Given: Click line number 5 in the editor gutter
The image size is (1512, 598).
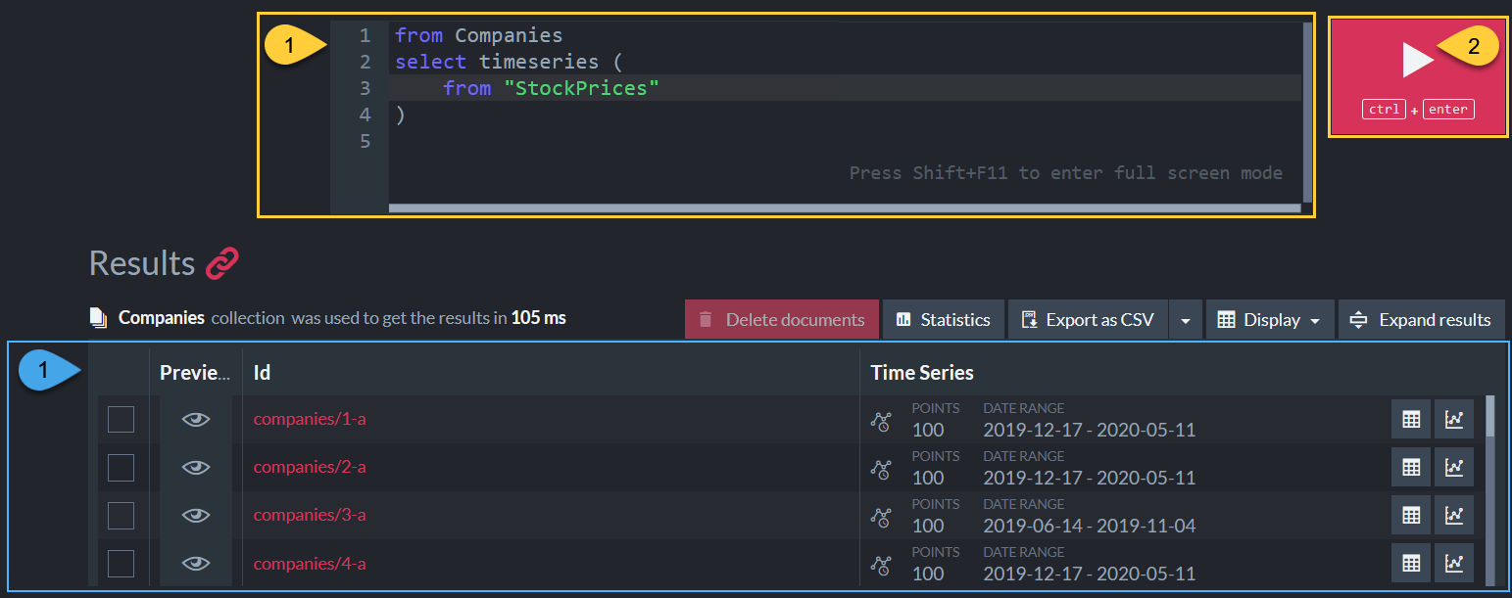Looking at the screenshot, I should [365, 141].
